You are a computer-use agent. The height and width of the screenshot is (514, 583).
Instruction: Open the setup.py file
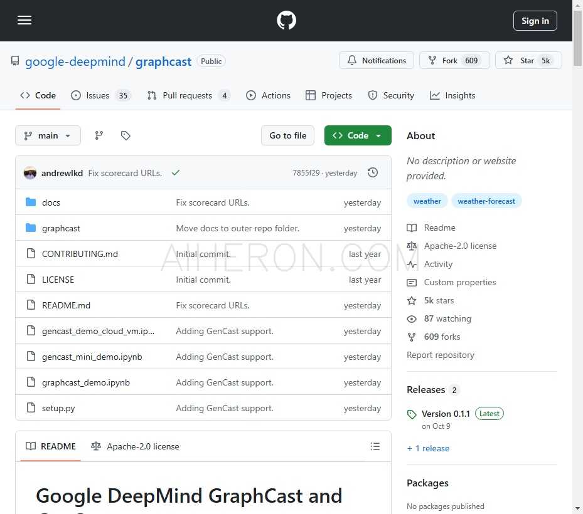tap(58, 408)
